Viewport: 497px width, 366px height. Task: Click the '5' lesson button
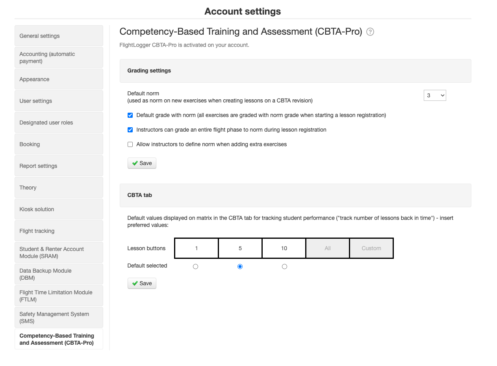tap(240, 248)
